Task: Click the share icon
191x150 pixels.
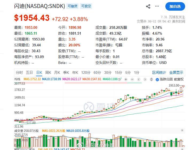Action: (148, 6)
